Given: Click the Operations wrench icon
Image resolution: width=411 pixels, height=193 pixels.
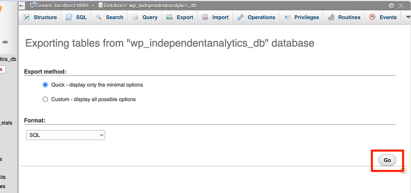Looking at the screenshot, I should 241,17.
